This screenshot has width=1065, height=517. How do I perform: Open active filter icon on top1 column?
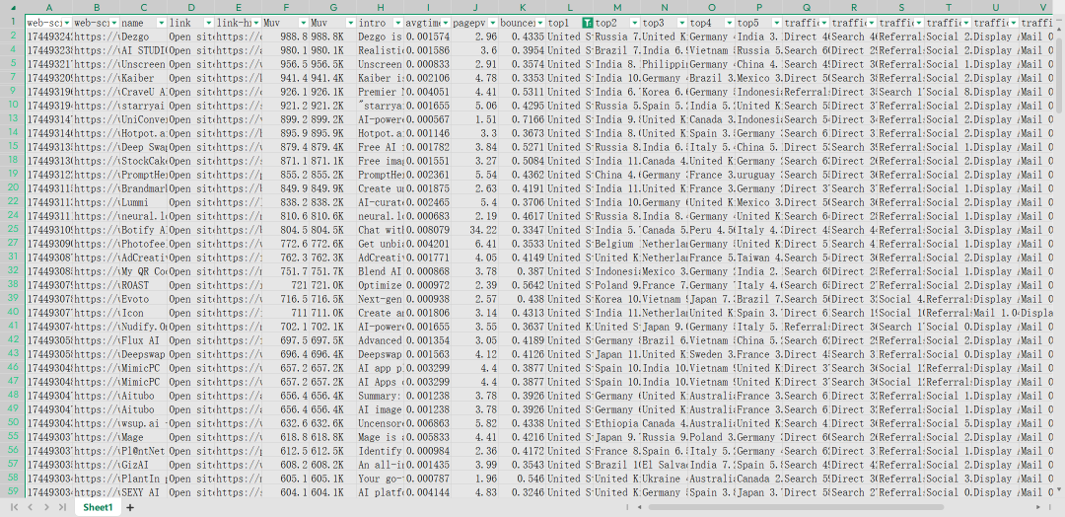[x=588, y=23]
